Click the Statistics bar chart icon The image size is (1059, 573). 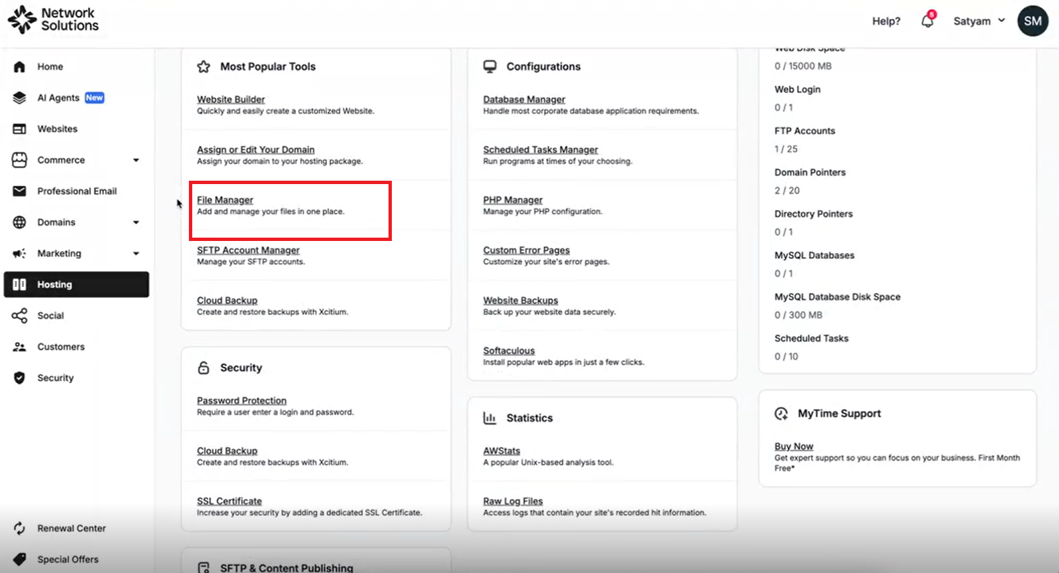[490, 418]
